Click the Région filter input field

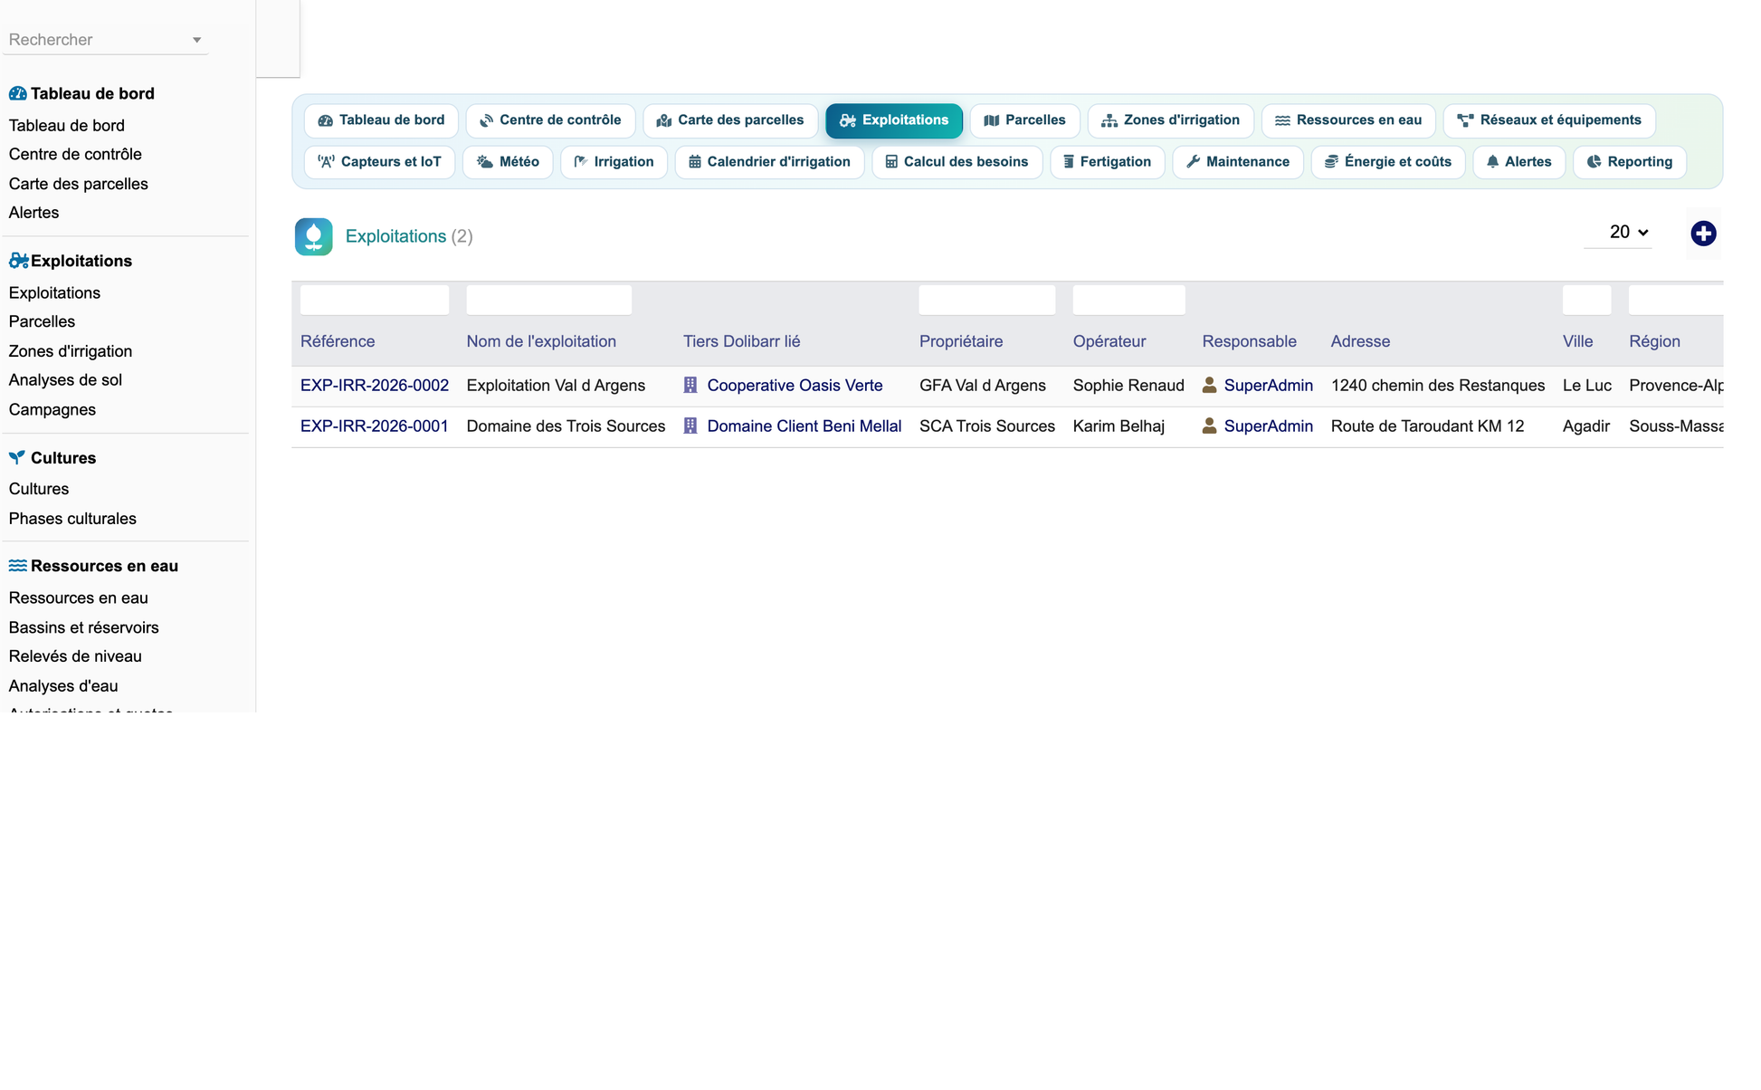point(1675,300)
